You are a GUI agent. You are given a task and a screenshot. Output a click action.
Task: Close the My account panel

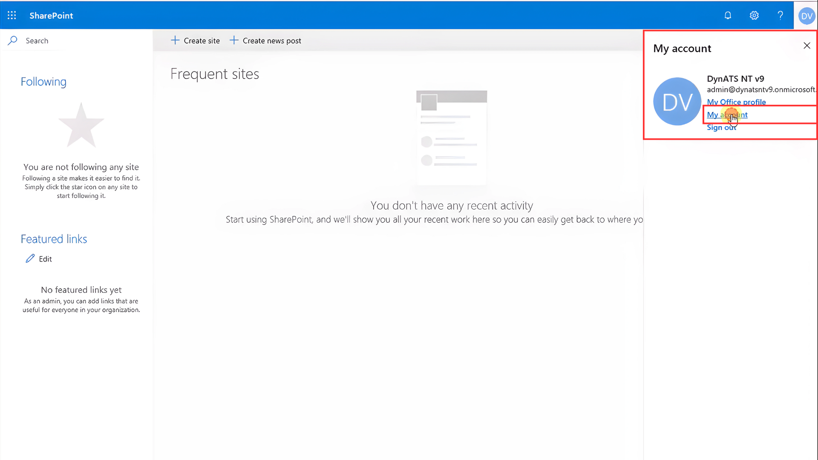pyautogui.click(x=807, y=46)
